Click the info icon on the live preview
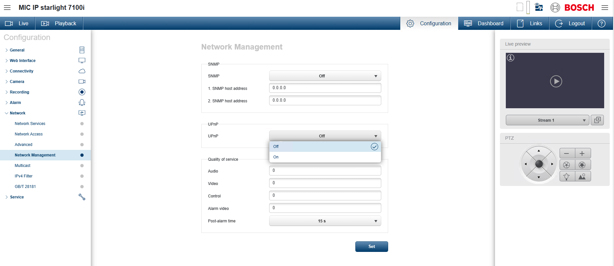Viewport: 614px width, 266px height. pyautogui.click(x=511, y=58)
